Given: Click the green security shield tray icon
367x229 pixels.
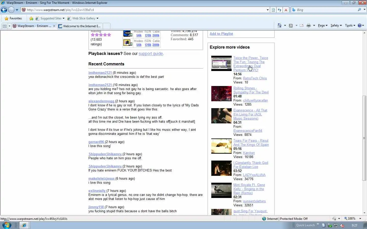Looking at the screenshot, I should [x=330, y=225].
